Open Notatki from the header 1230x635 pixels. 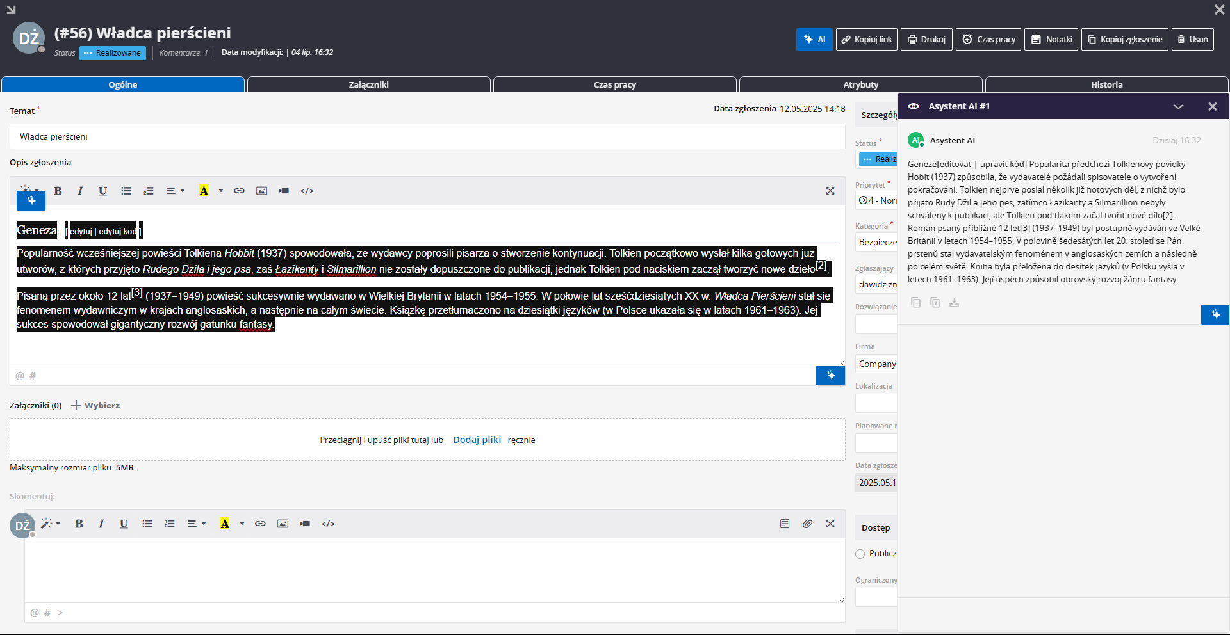pos(1052,39)
